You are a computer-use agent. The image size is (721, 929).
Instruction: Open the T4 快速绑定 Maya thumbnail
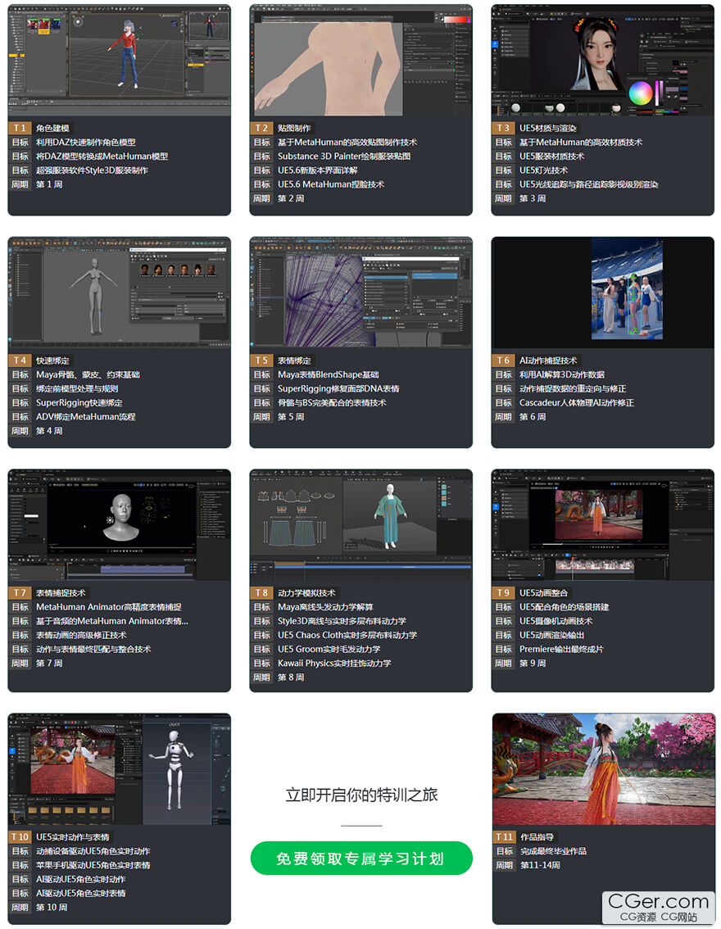(x=119, y=292)
